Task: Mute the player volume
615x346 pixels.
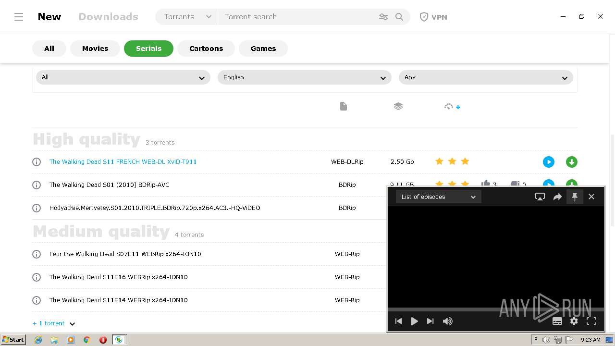Action: [x=447, y=321]
